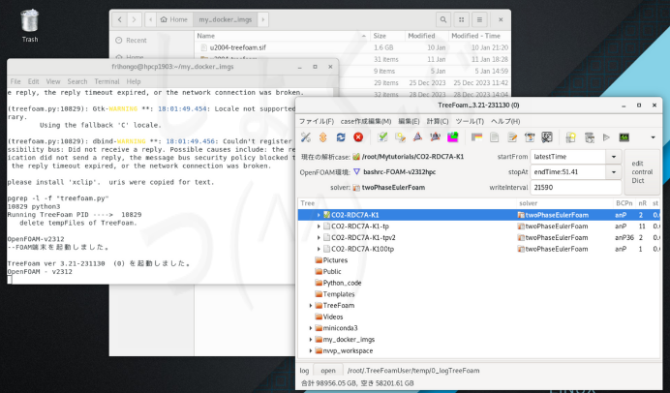The width and height of the screenshot is (670, 393).
Task: Expand the miniconda3 folder node
Action: [x=311, y=328]
